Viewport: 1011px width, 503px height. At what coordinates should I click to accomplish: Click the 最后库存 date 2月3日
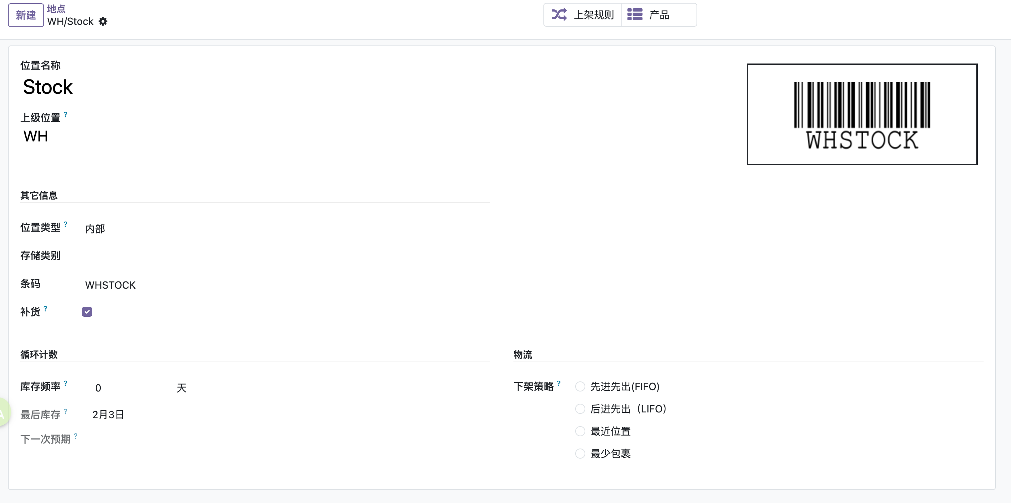click(x=108, y=415)
